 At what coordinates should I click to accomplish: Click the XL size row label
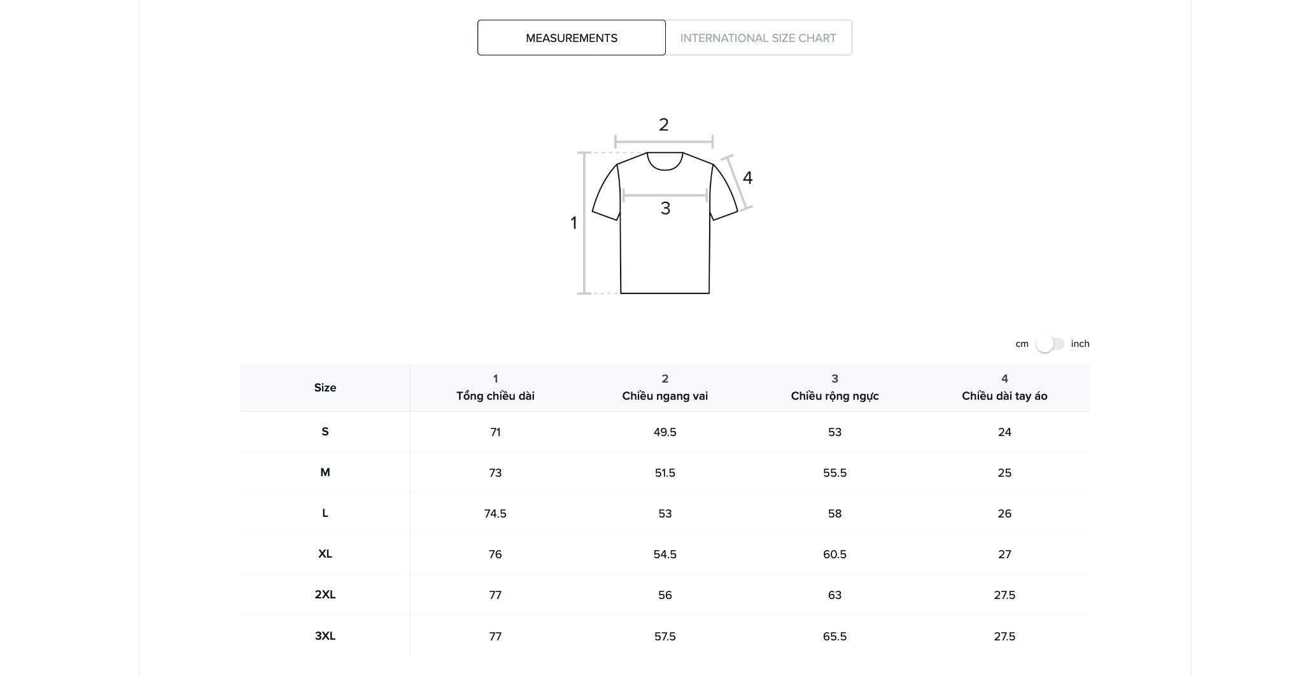(325, 554)
